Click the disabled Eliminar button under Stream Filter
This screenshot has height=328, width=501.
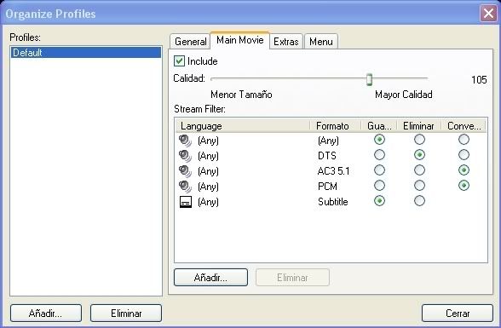click(292, 277)
